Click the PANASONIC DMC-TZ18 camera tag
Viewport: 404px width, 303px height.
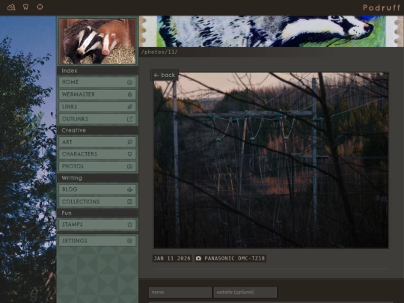[230, 258]
